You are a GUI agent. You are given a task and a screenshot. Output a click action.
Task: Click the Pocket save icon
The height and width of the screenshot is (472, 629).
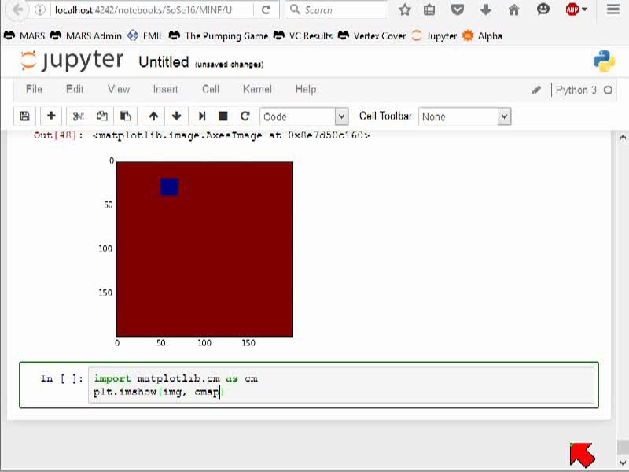[x=458, y=9]
